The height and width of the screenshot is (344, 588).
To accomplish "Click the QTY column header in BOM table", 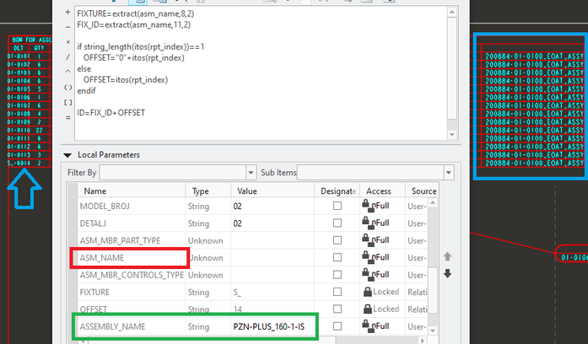I will click(39, 48).
